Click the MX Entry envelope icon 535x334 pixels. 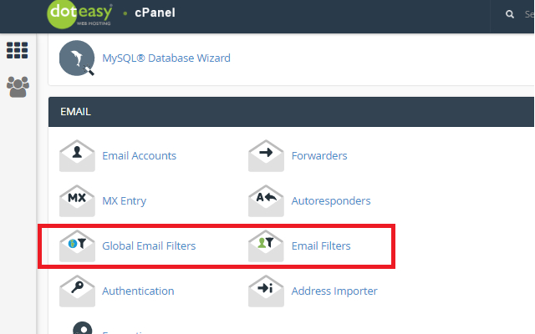point(77,200)
